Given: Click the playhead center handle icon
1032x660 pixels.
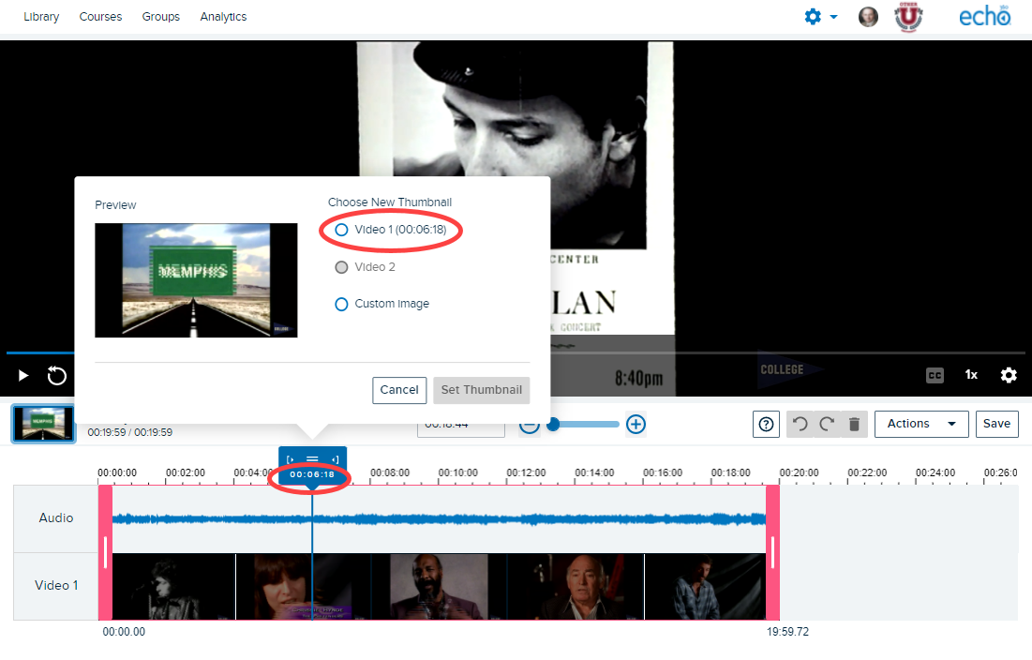Looking at the screenshot, I should click(x=312, y=459).
